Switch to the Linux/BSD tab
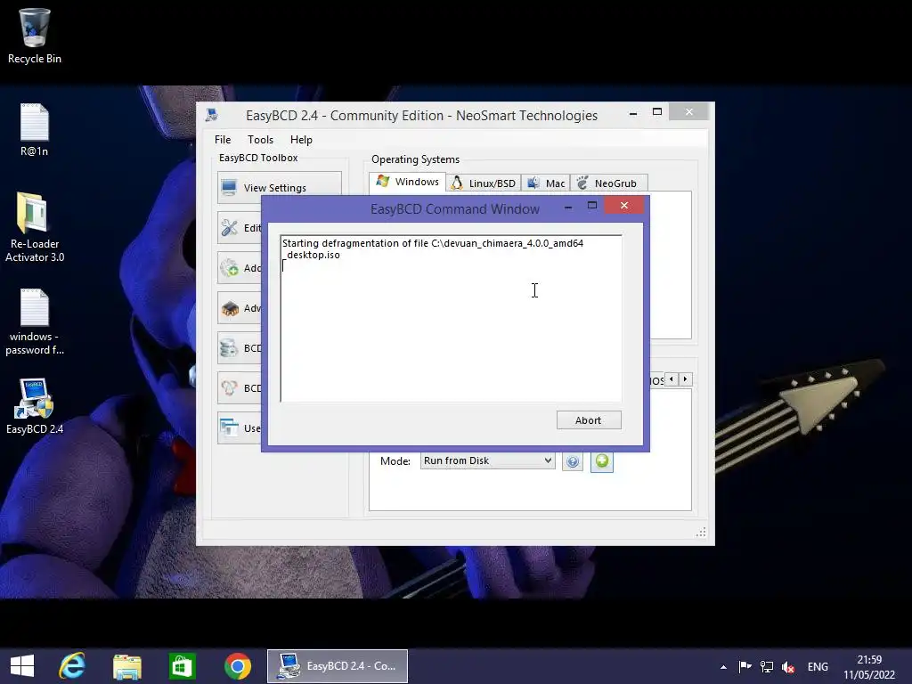Screen dimensions: 912x684 click(x=484, y=183)
